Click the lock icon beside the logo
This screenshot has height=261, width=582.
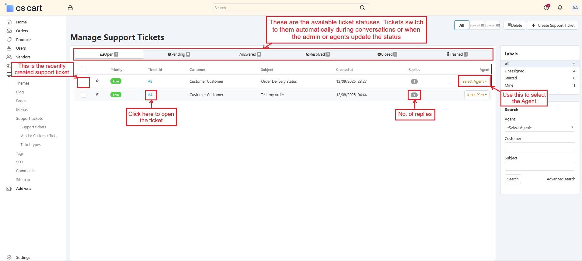[x=70, y=8]
